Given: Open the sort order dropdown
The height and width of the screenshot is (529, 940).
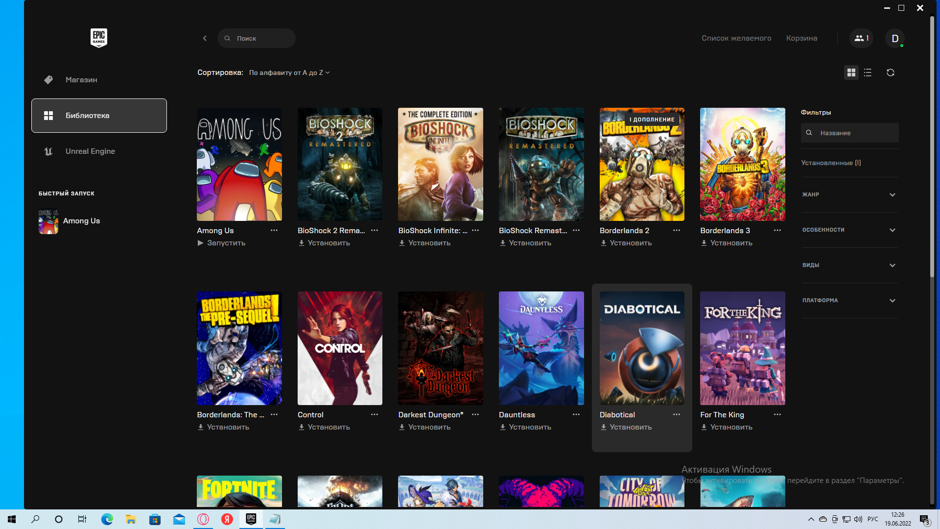Looking at the screenshot, I should point(289,72).
